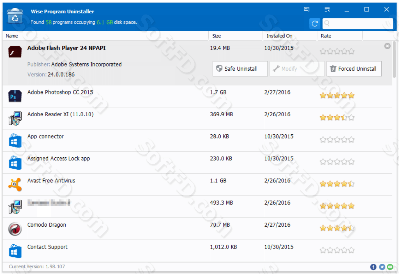Click the Wise Program Uninstaller logo icon

(15, 16)
